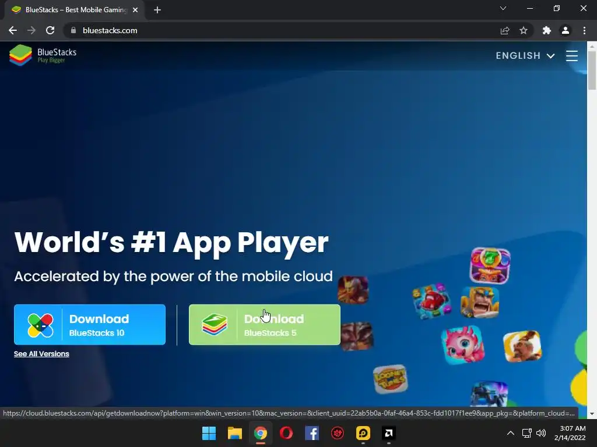Expand the ENGLISH language dropdown

tap(525, 55)
